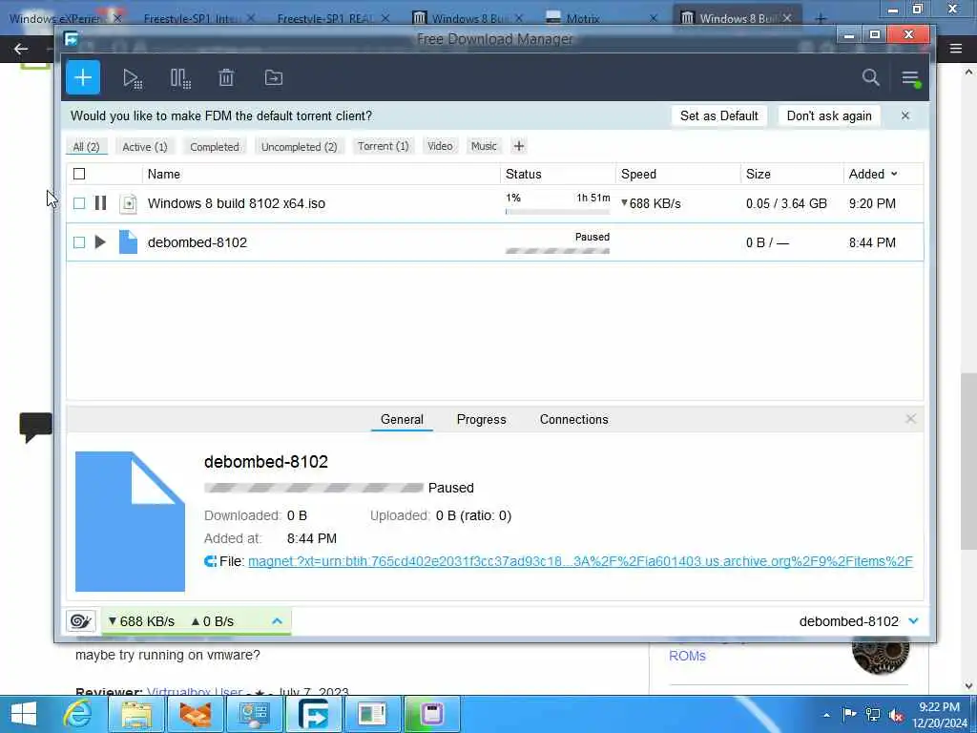Switch to the Motrix browser tab
This screenshot has height=733, width=977.
pos(601,19)
